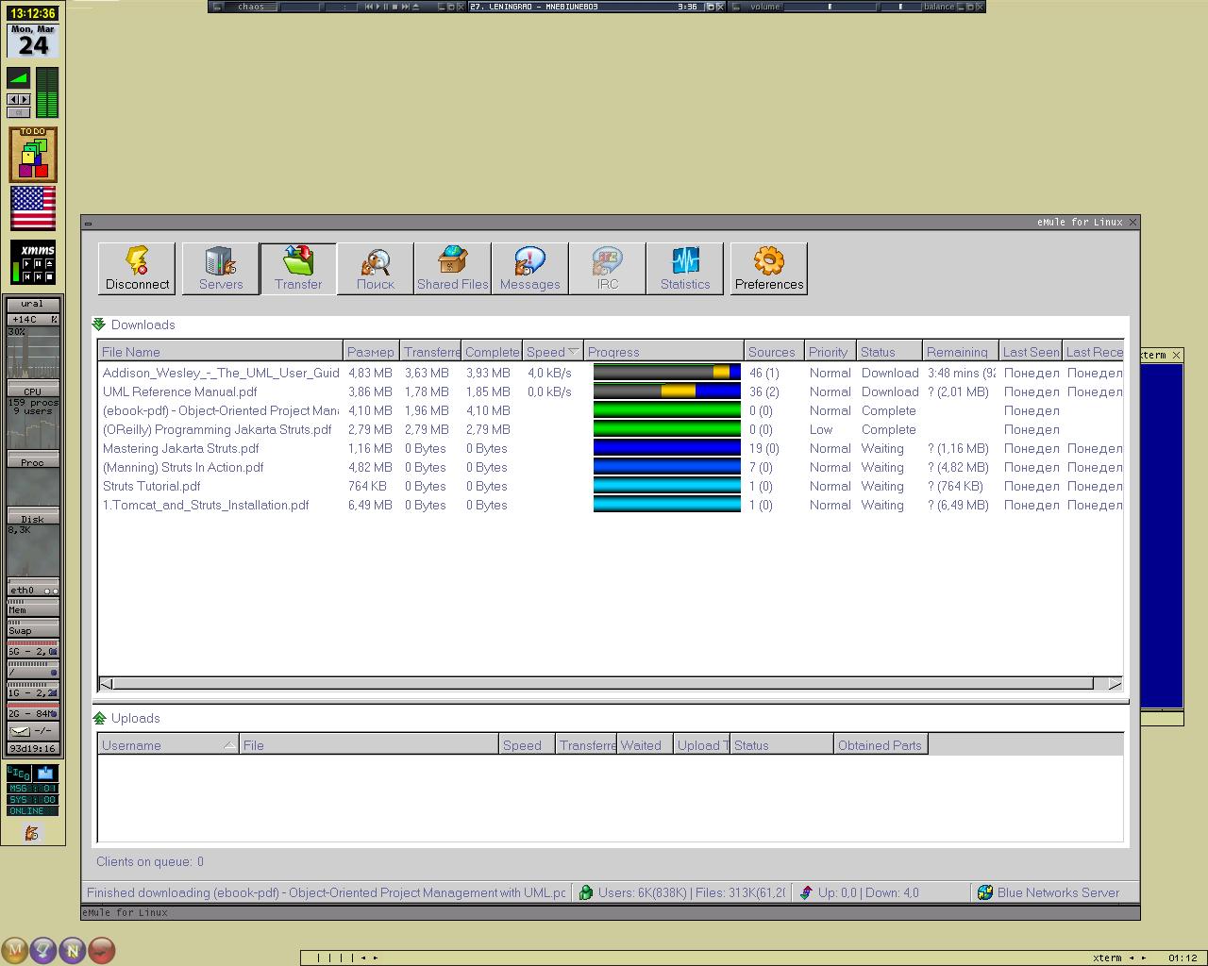This screenshot has height=966, width=1208.
Task: Select Object-Oriented Project Management ebook row
Action: click(611, 410)
